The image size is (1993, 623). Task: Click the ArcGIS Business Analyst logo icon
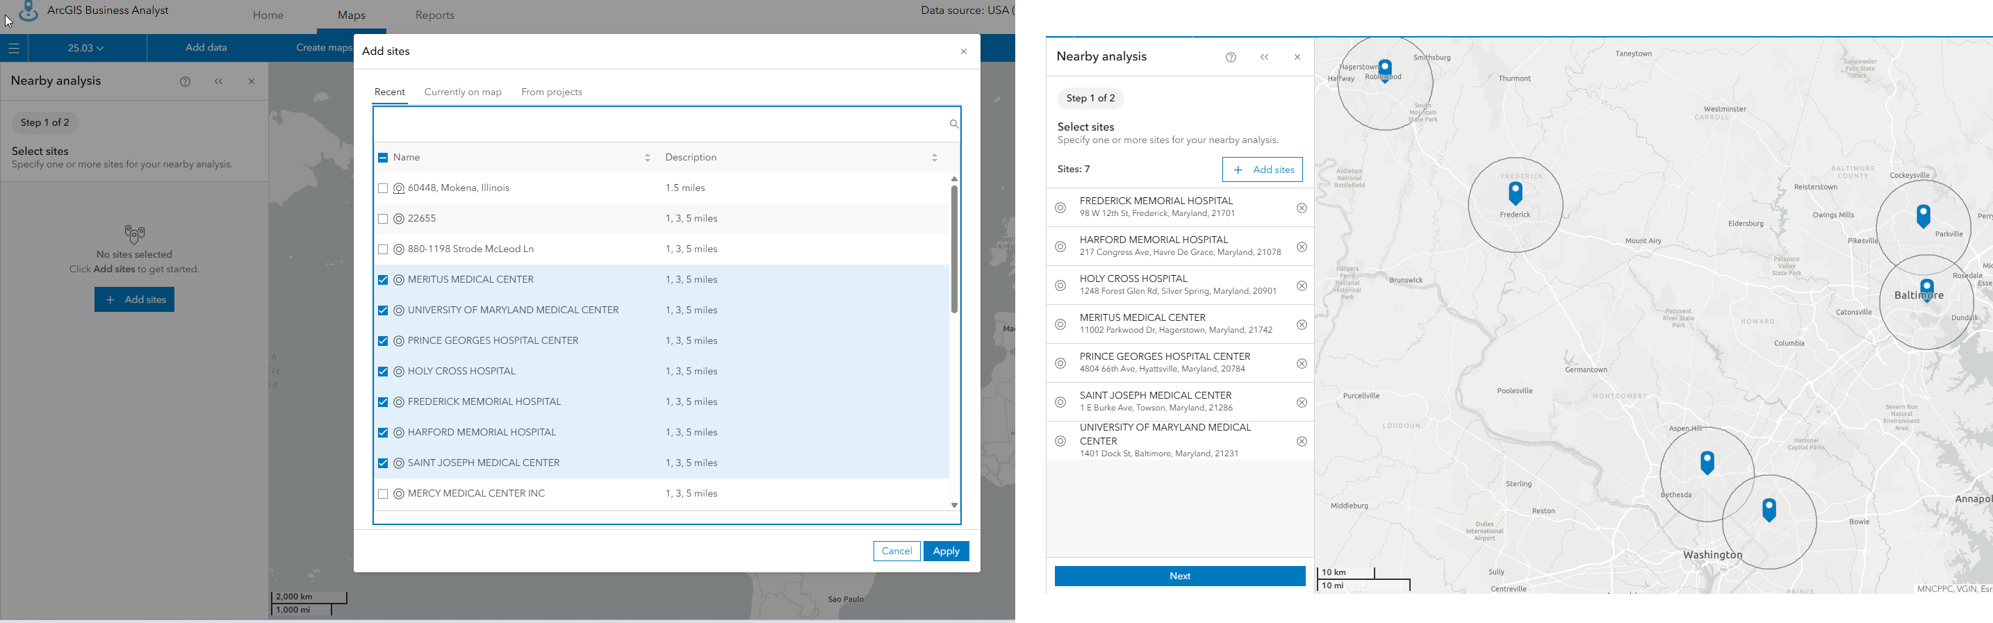point(28,11)
